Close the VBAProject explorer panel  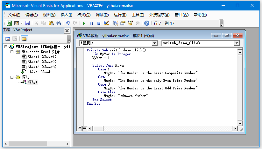[67, 31]
